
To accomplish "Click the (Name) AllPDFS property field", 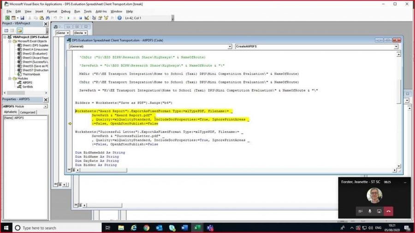I will pyautogui.click(x=25, y=118).
